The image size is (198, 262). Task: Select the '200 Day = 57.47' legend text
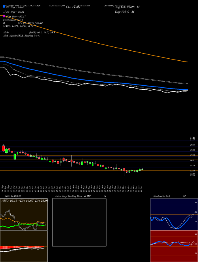coord(16,17)
